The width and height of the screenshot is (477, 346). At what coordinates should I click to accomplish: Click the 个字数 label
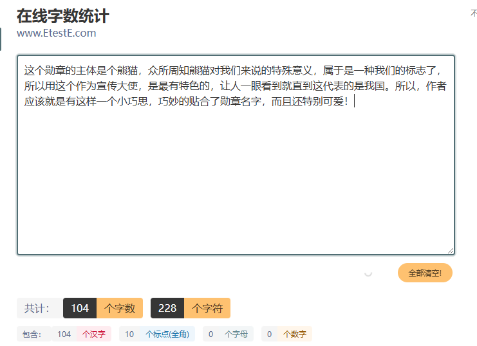[120, 308]
